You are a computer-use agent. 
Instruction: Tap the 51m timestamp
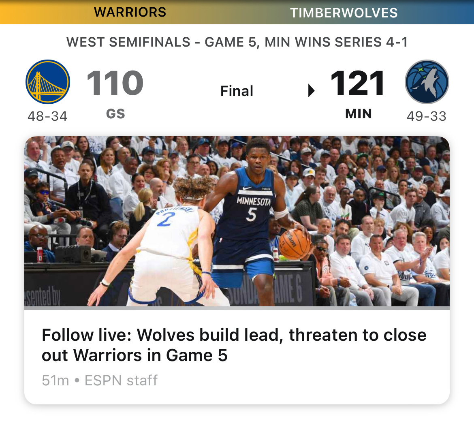[56, 380]
